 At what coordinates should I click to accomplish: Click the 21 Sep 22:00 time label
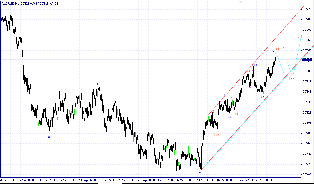click(x=107, y=180)
